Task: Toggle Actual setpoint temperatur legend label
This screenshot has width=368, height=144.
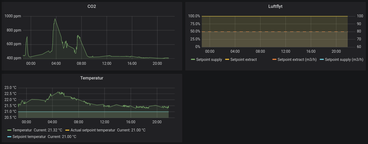Action: [93, 130]
